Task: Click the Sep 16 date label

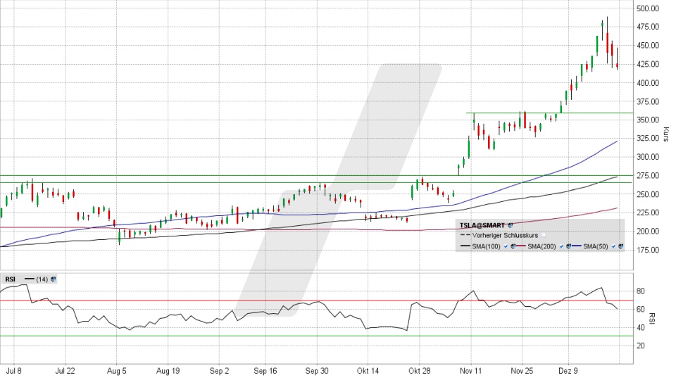Action: 265,371
